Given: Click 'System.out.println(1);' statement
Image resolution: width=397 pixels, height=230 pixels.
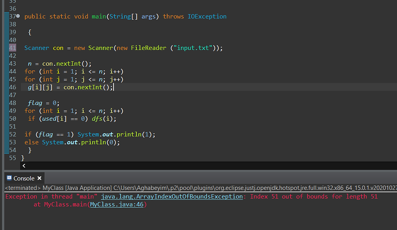Looking at the screenshot, I should click(116, 134).
